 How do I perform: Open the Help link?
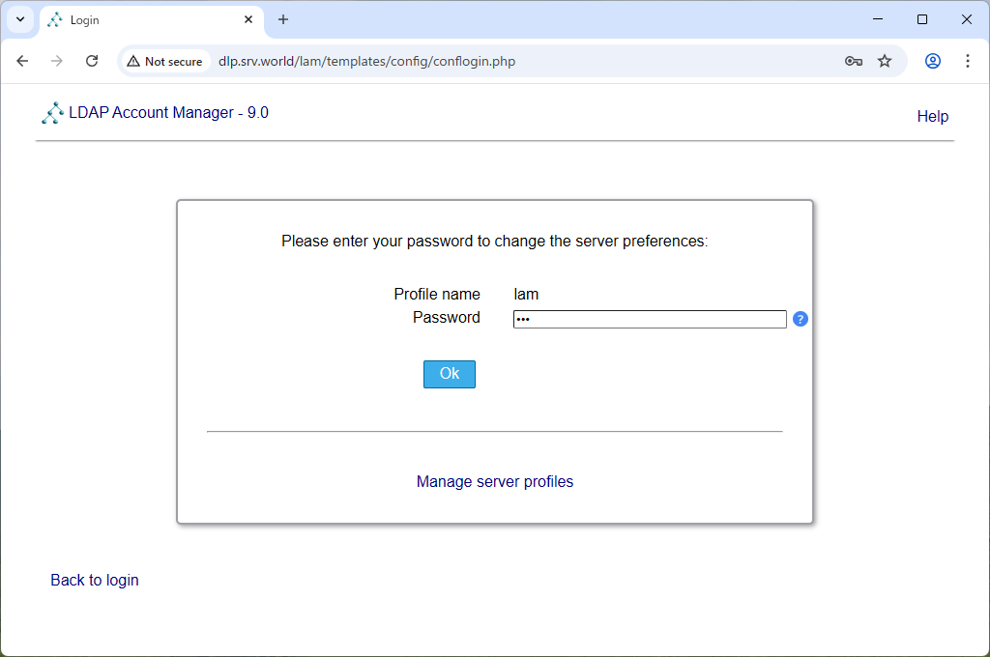click(933, 116)
